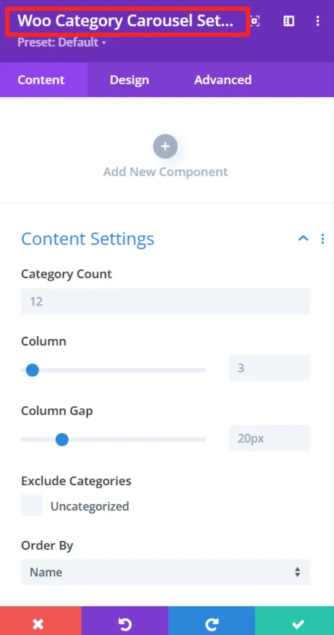Open Content Settings three-dot menu
This screenshot has height=635, width=334.
coord(322,239)
